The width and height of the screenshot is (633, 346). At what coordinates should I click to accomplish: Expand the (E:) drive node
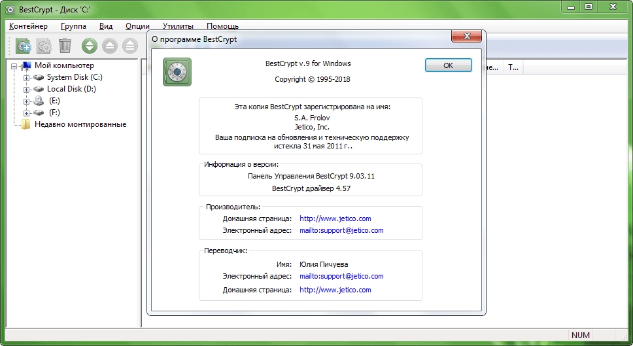click(x=26, y=101)
